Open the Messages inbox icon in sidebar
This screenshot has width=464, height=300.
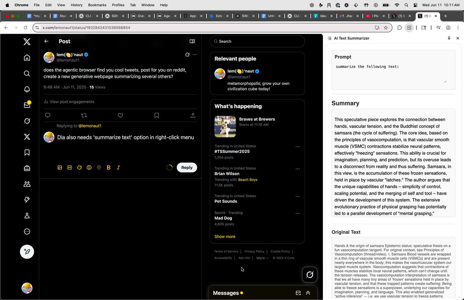[x=27, y=105]
